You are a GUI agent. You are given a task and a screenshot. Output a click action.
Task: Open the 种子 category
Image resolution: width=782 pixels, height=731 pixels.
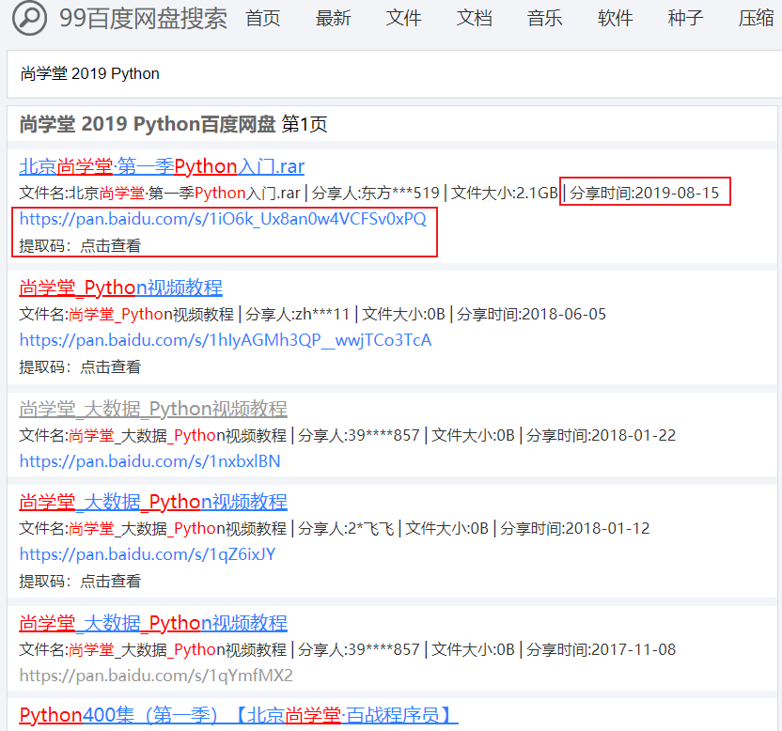(x=685, y=19)
